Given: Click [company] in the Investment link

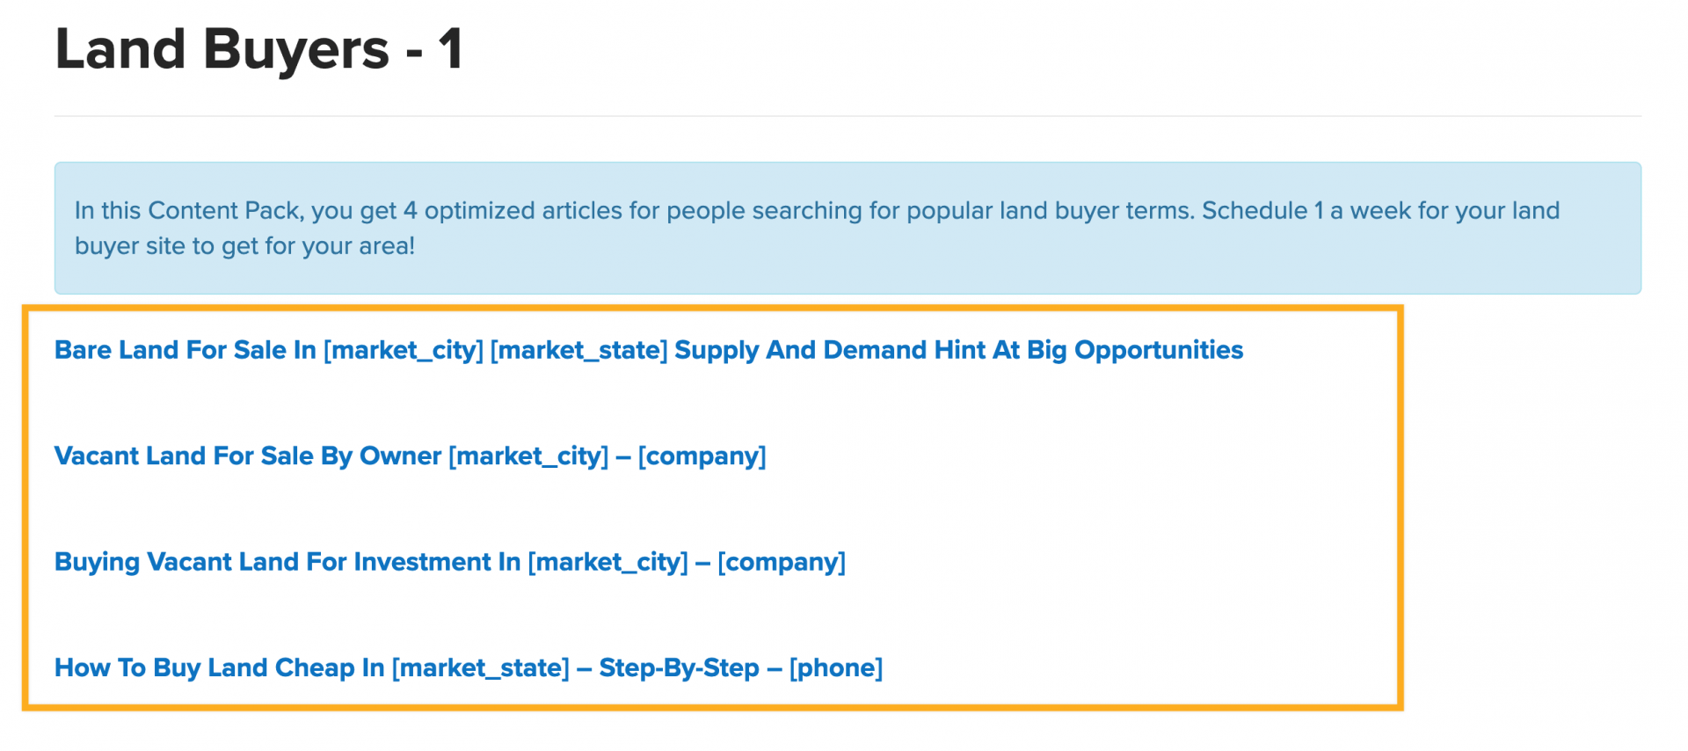Looking at the screenshot, I should tap(781, 562).
